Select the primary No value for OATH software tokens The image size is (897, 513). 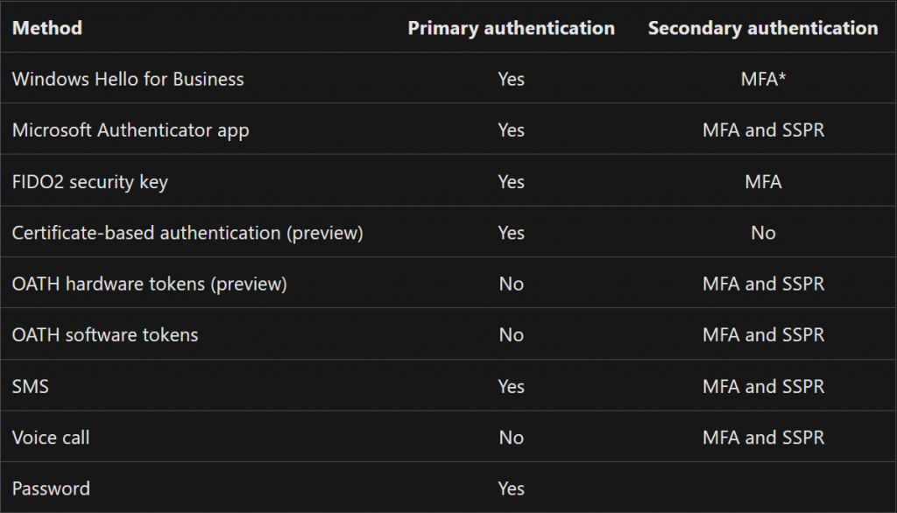[x=511, y=335]
